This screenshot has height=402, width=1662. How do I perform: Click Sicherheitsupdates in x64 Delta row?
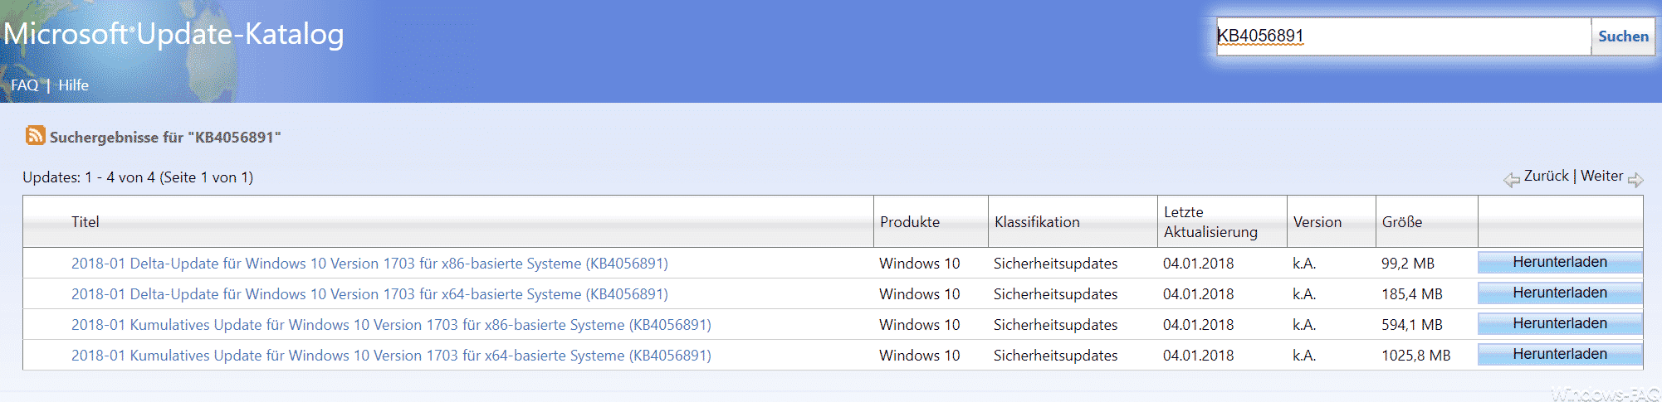(x=1055, y=294)
